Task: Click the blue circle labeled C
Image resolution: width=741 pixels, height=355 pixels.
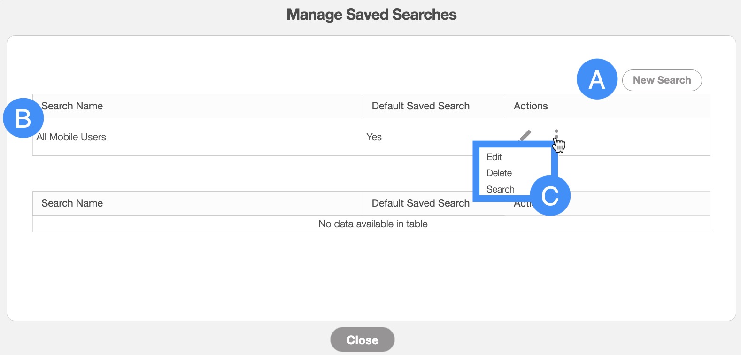Action: 550,196
